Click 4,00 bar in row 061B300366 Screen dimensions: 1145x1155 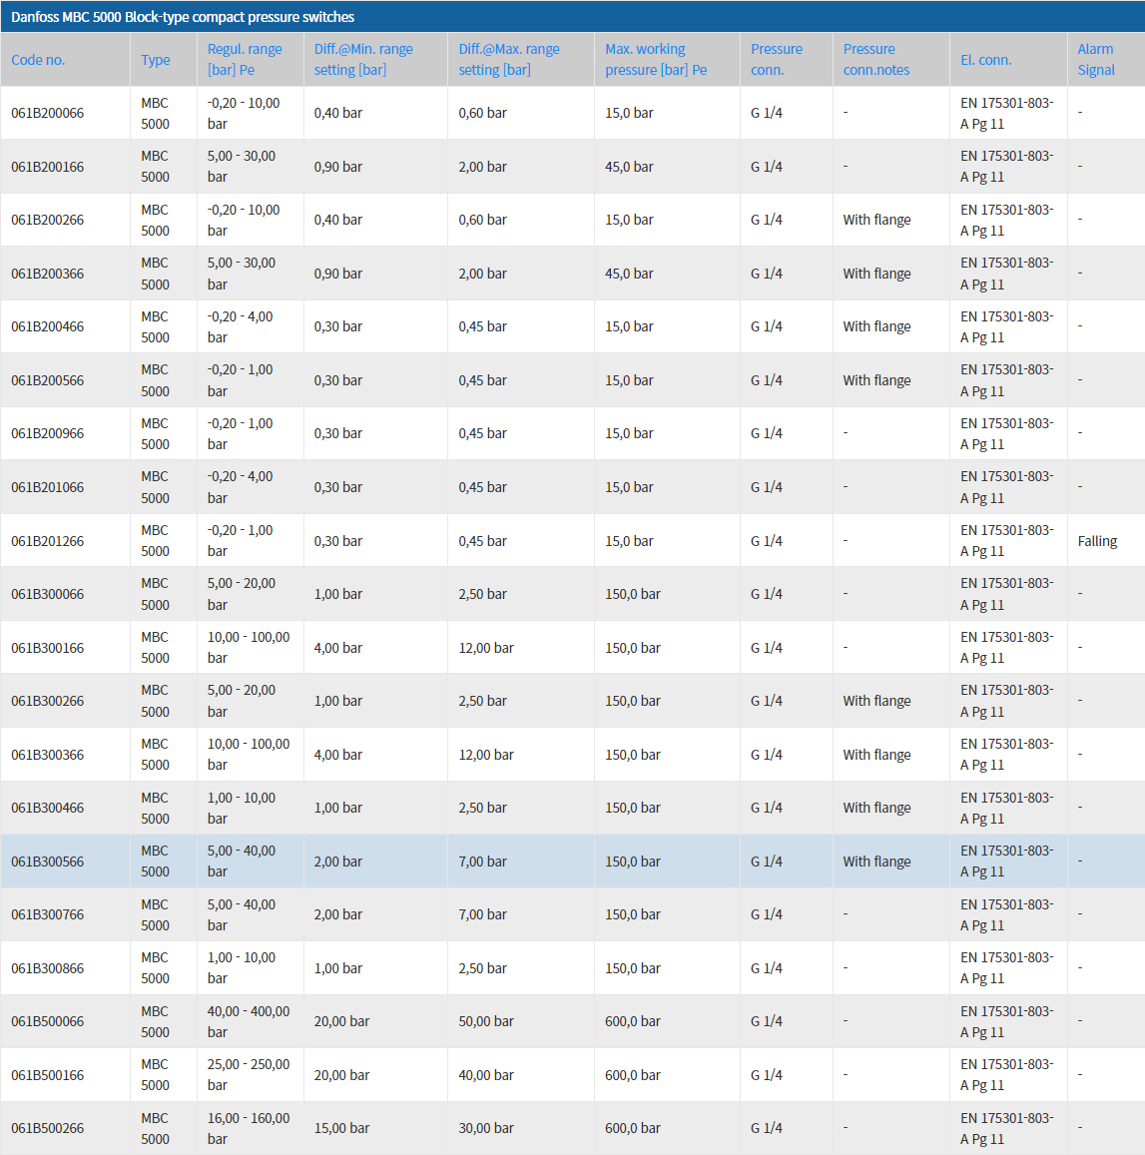click(x=338, y=755)
